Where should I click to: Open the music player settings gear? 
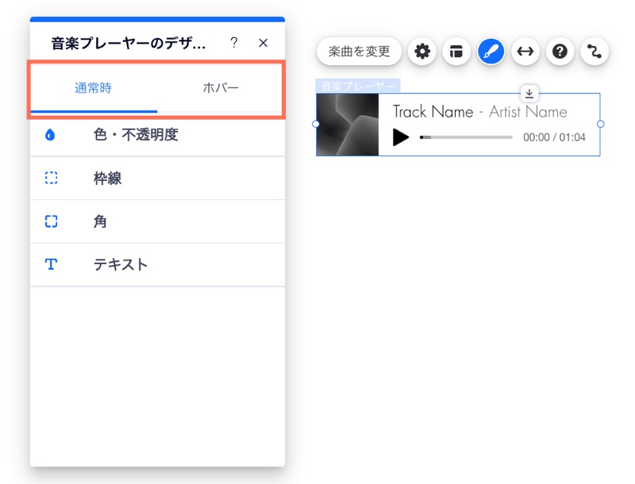422,51
